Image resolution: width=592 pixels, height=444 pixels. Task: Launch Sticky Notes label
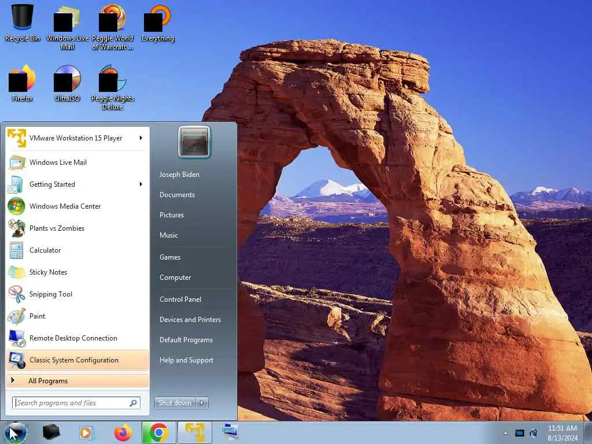click(49, 272)
